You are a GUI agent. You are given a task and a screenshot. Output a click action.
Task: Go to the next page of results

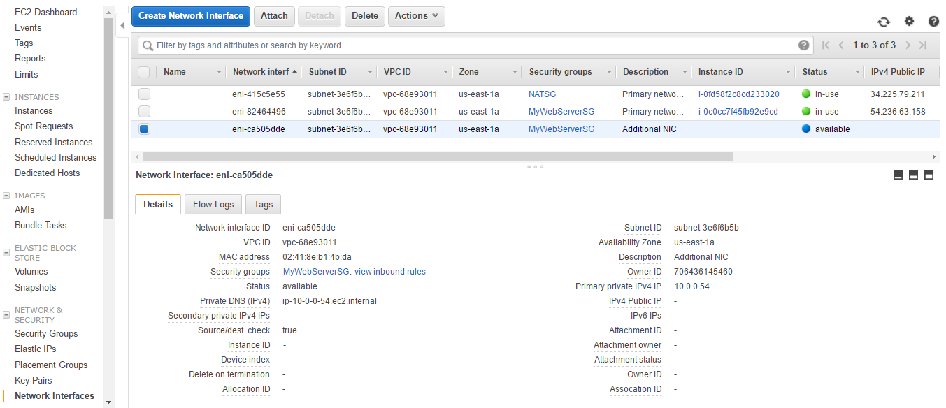point(908,45)
